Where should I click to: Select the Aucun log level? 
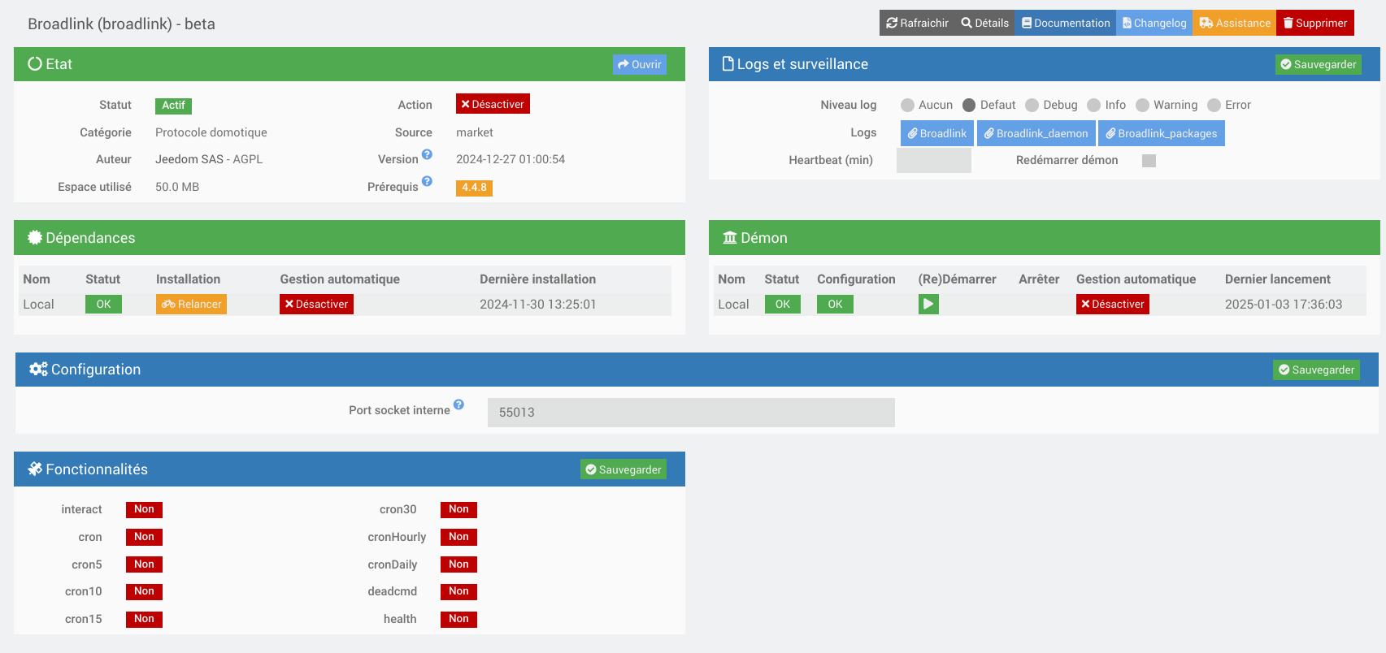click(907, 105)
